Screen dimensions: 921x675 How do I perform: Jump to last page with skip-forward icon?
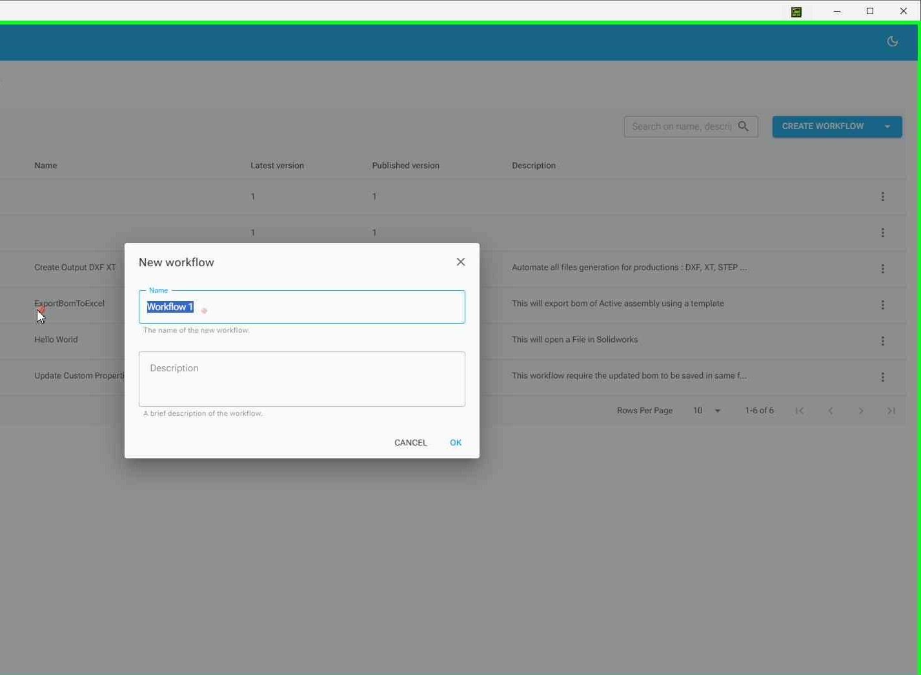[891, 410]
